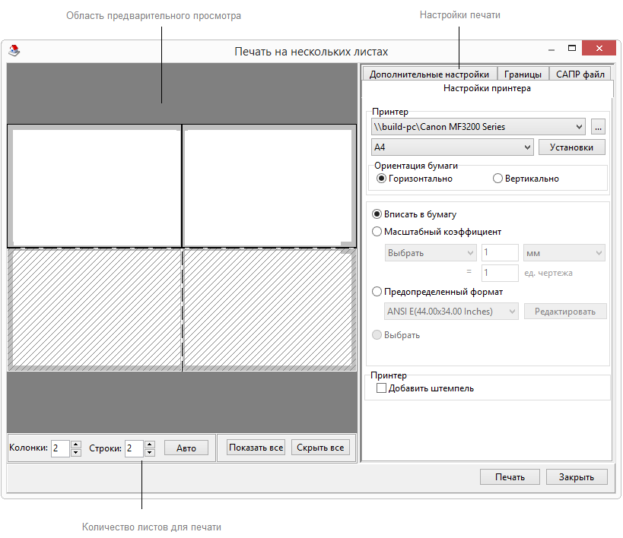623x538 pixels.
Task: Select the top-left preview sheet
Action: (x=94, y=186)
